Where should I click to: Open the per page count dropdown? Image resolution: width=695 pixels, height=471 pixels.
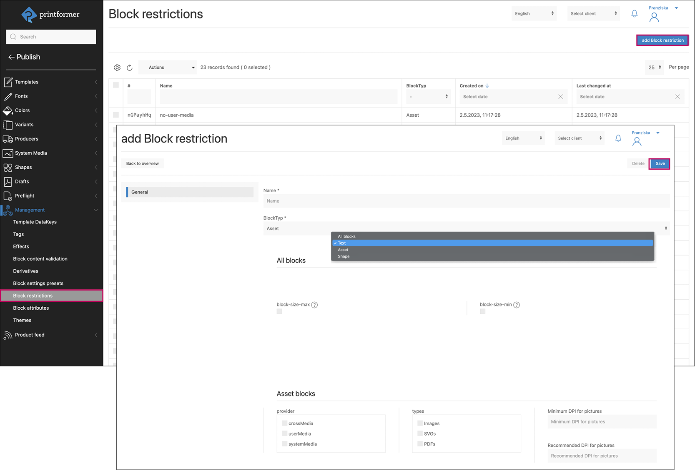654,68
